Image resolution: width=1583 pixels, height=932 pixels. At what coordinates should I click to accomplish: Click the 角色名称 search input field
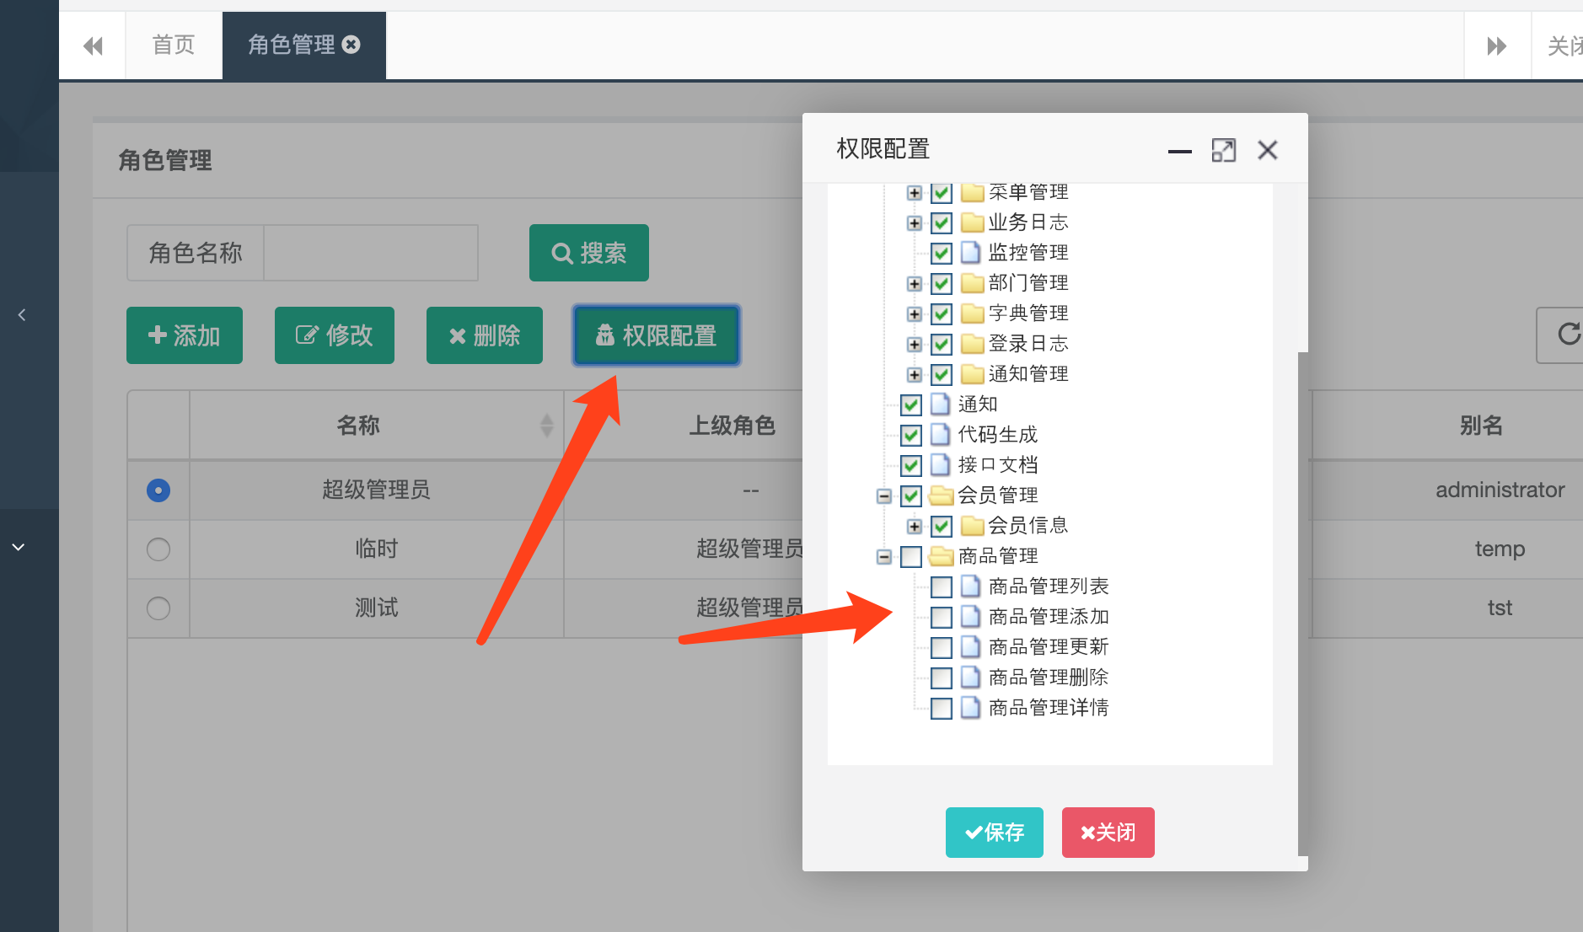click(x=371, y=253)
